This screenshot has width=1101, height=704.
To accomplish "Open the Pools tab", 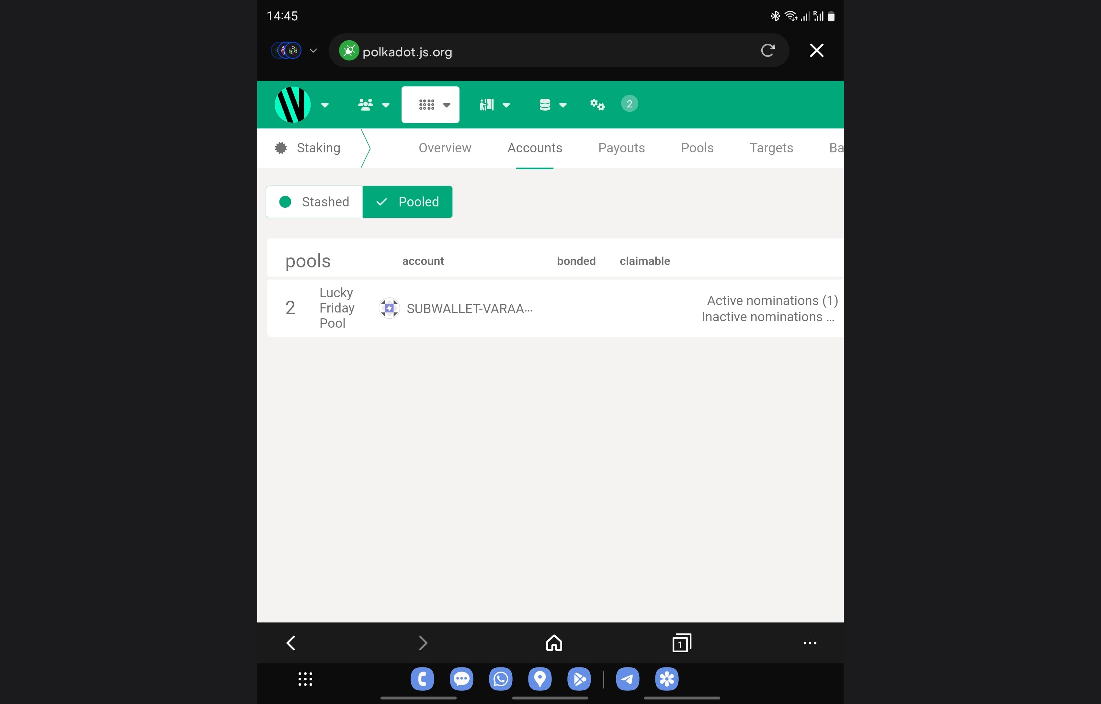I will pos(697,148).
